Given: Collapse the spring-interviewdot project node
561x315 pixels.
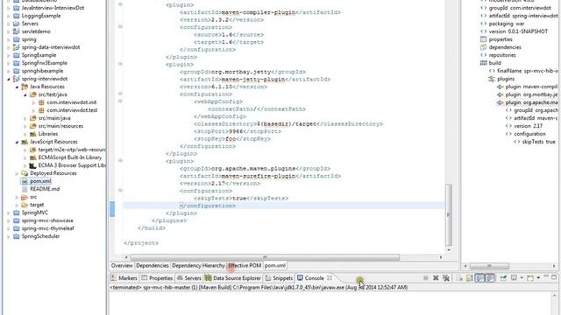Looking at the screenshot, I should pos(8,79).
